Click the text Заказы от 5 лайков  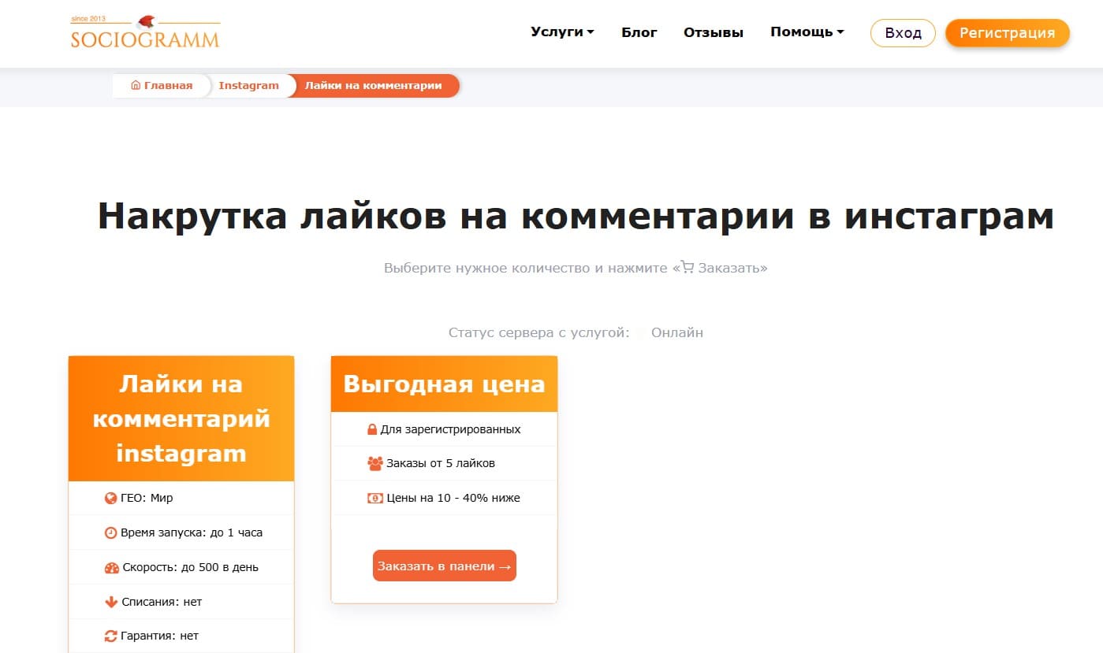pyautogui.click(x=441, y=463)
